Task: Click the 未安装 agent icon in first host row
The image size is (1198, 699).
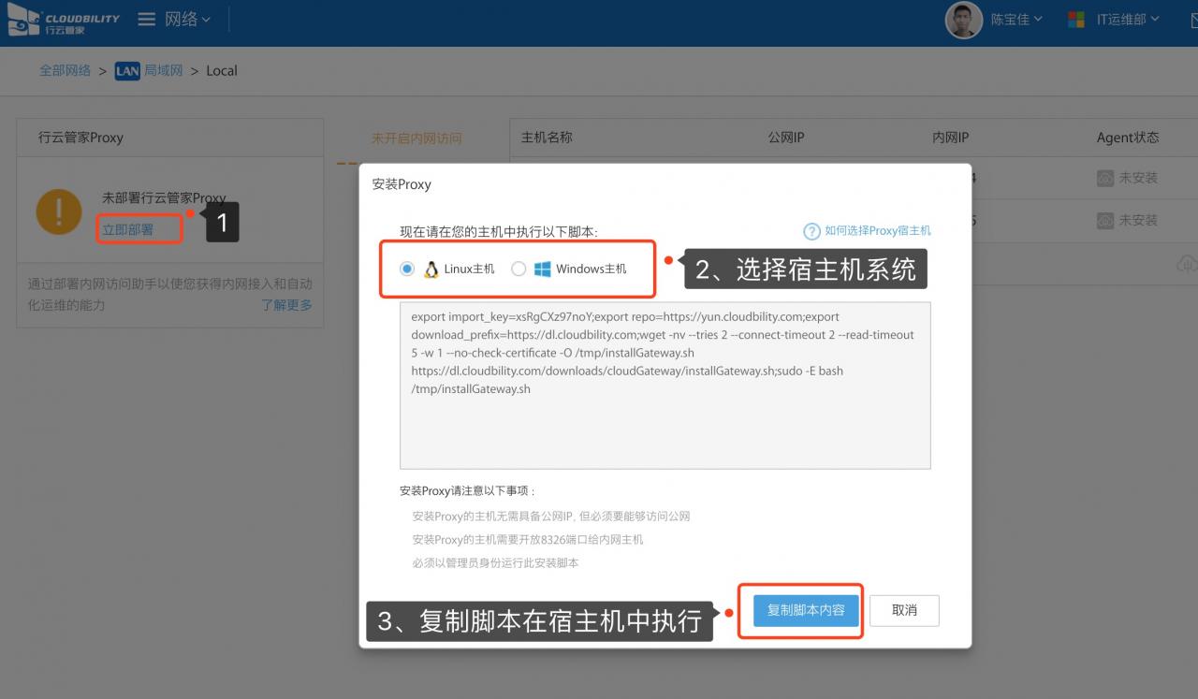Action: [x=1105, y=178]
